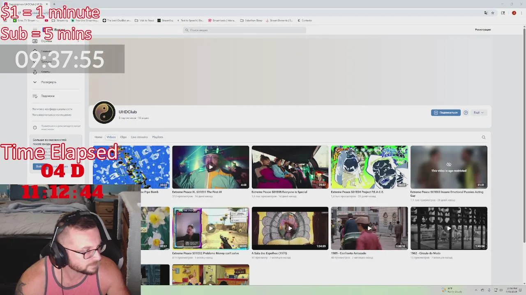This screenshot has width=526, height=295.
Task: Click the UHDClub channel name
Action: [x=128, y=112]
